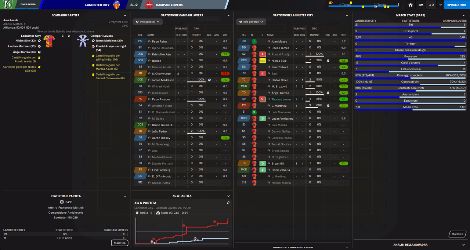470x250 pixels.
Task: Open the FM menu button
Action: (421, 5)
